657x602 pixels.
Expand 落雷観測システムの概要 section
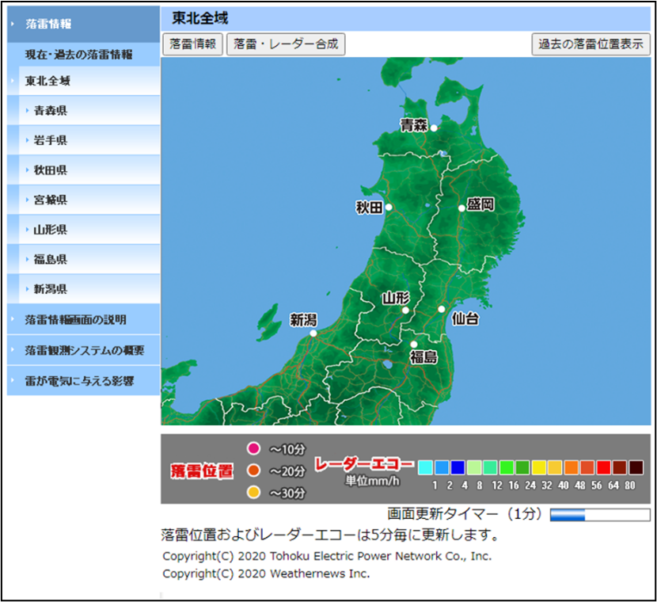[82, 350]
